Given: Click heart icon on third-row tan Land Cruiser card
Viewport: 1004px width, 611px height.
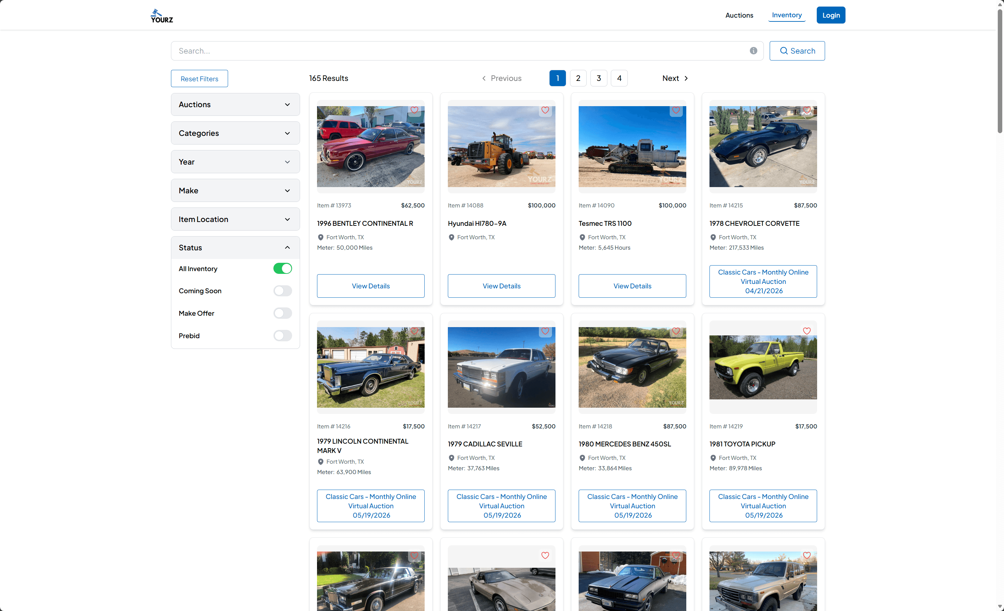Looking at the screenshot, I should (806, 555).
